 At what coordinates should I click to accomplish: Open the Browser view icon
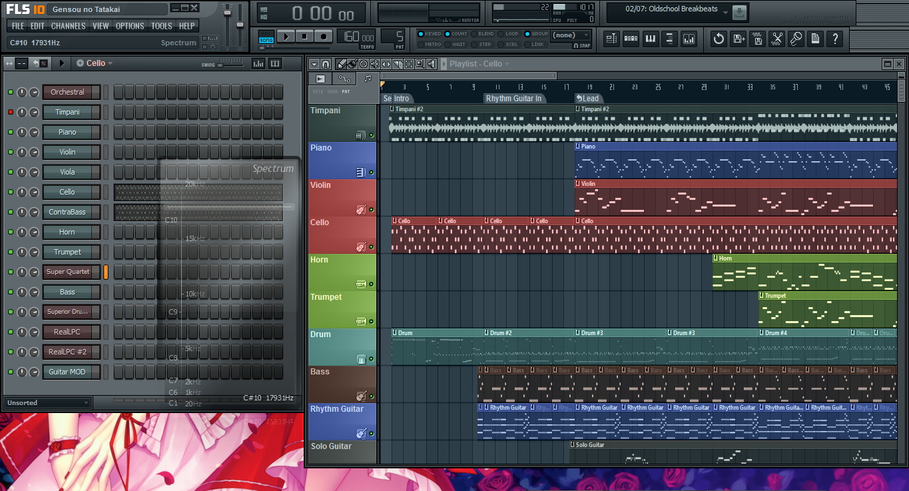tap(669, 39)
